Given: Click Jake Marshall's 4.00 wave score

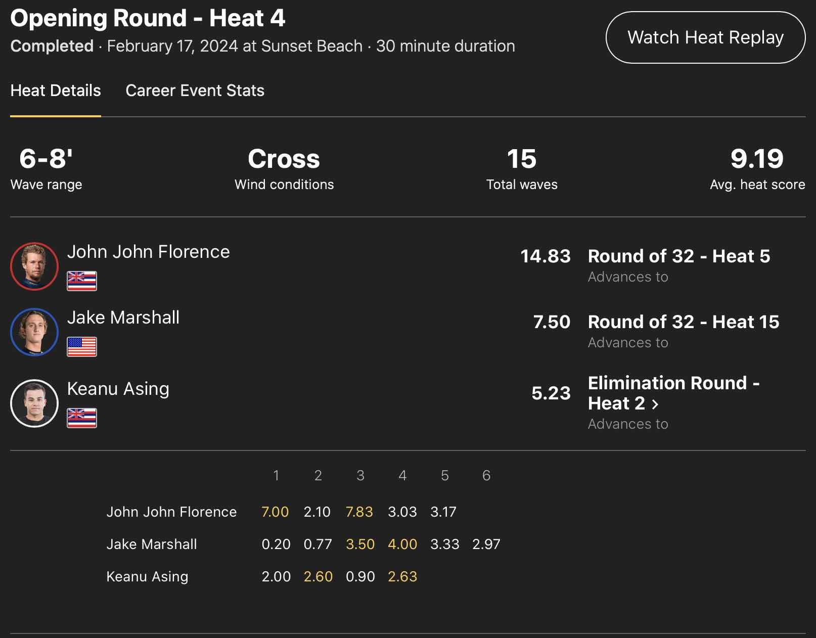Looking at the screenshot, I should click(x=402, y=544).
